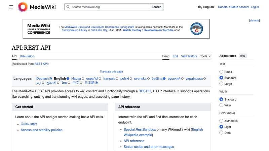Open the Conference Spring 2026 link
Screen dimensions: 269x151
pyautogui.click(x=99, y=27)
